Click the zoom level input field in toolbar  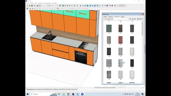point(122,6)
